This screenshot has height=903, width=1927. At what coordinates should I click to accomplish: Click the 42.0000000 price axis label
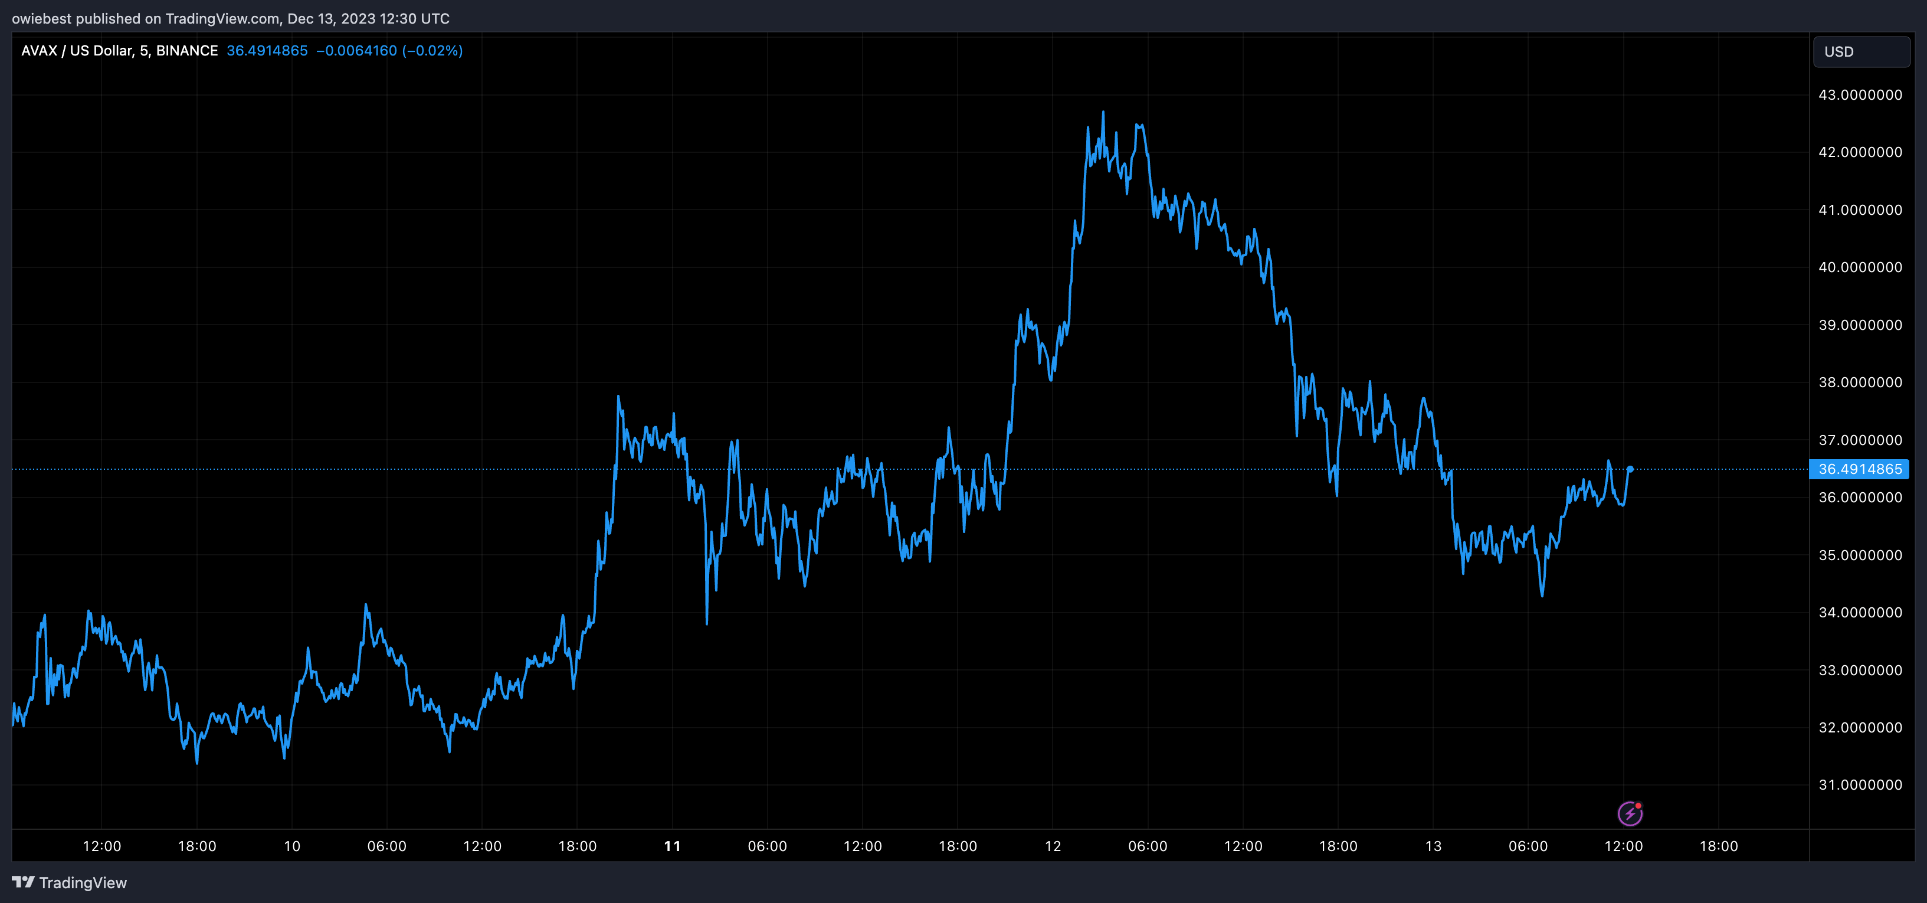[1860, 152]
